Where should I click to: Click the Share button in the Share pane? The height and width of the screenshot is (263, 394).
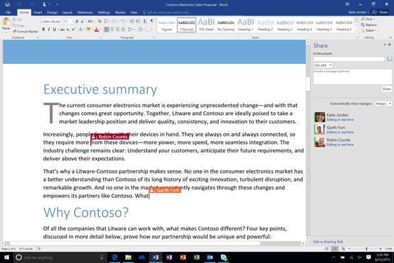(386, 89)
